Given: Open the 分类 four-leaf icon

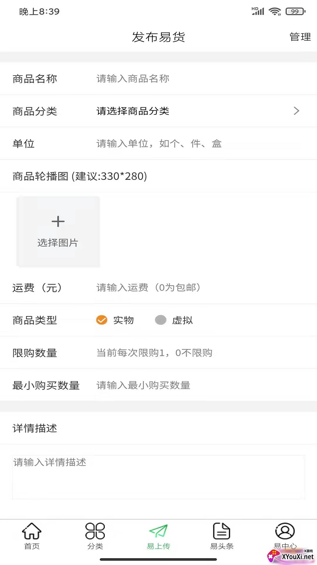Looking at the screenshot, I should tap(95, 531).
